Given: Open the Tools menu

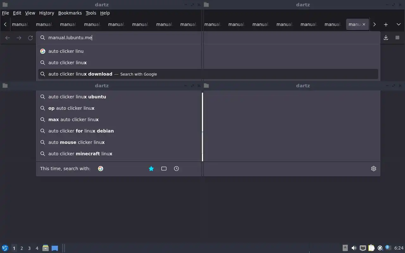Looking at the screenshot, I should pyautogui.click(x=91, y=13).
